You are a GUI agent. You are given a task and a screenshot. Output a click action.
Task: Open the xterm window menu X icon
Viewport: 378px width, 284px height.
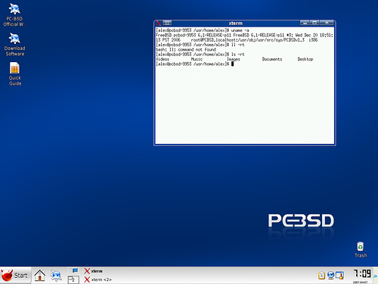(159, 23)
